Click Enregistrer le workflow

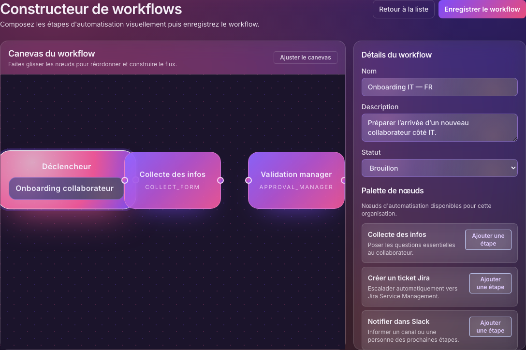[x=482, y=9]
